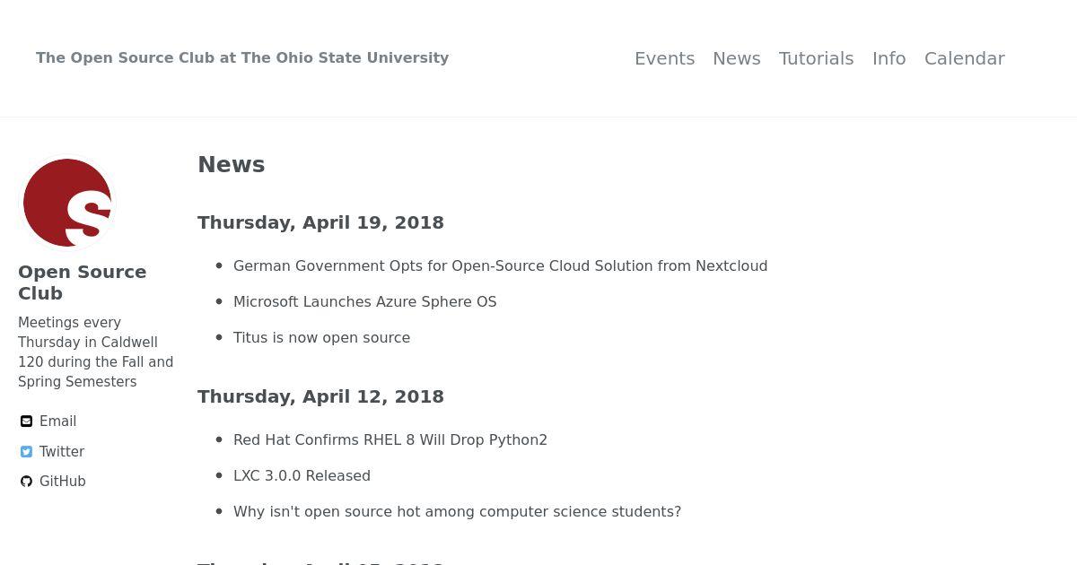1077x565 pixels.
Task: Read German Government Nextcloud article
Action: [500, 265]
